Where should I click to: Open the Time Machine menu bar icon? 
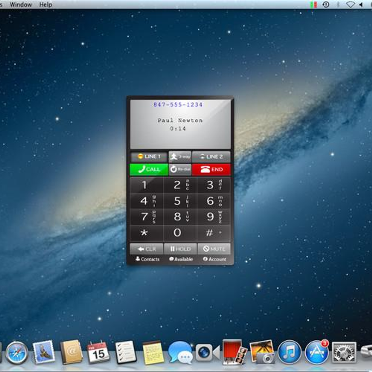tap(325, 5)
